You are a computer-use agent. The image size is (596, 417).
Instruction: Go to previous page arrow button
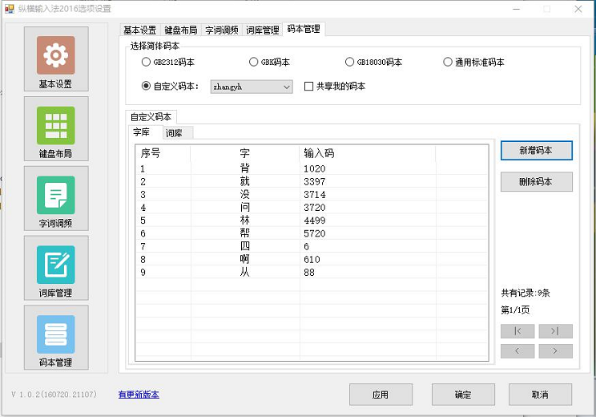point(517,351)
